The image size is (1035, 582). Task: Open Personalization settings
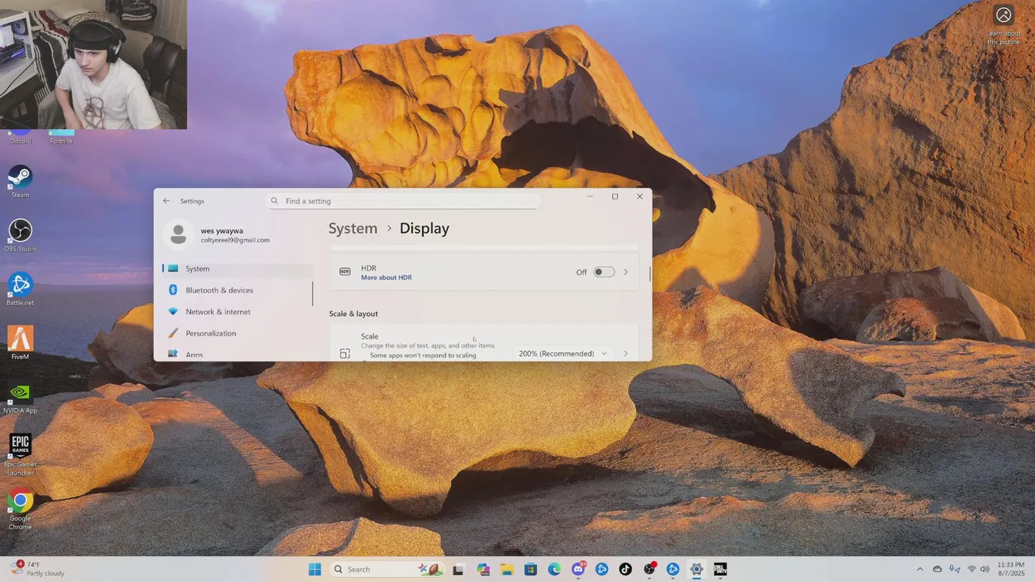(x=236, y=333)
